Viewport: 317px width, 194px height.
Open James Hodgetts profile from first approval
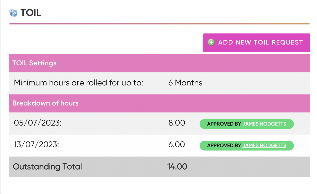[264, 124]
